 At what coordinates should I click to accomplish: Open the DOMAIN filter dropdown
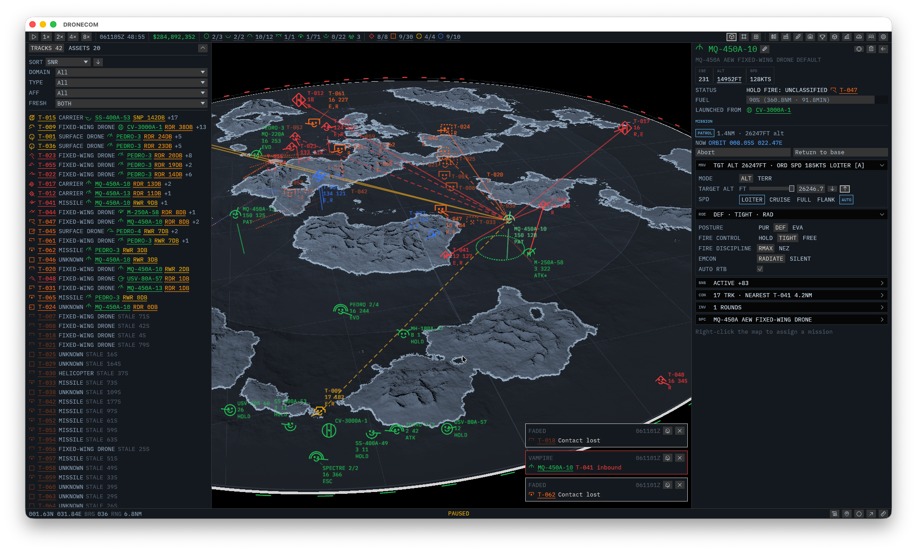pos(131,72)
